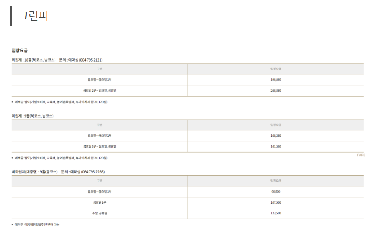
Task: Click the 8주전 reservation notice text
Action: pyautogui.click(x=37, y=225)
